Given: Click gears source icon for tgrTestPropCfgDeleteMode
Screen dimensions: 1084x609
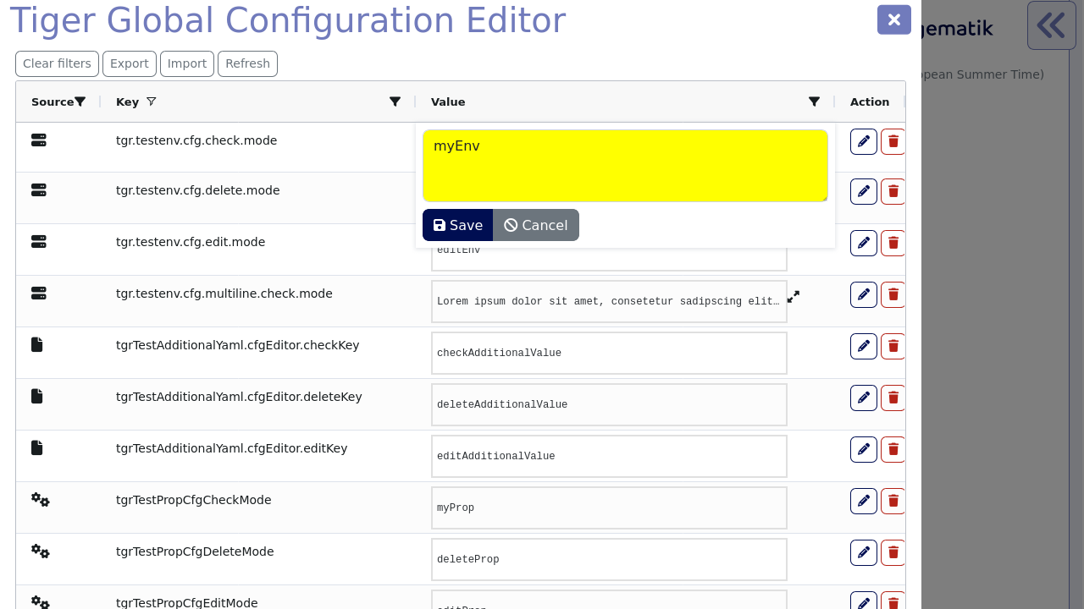Looking at the screenshot, I should (x=41, y=551).
